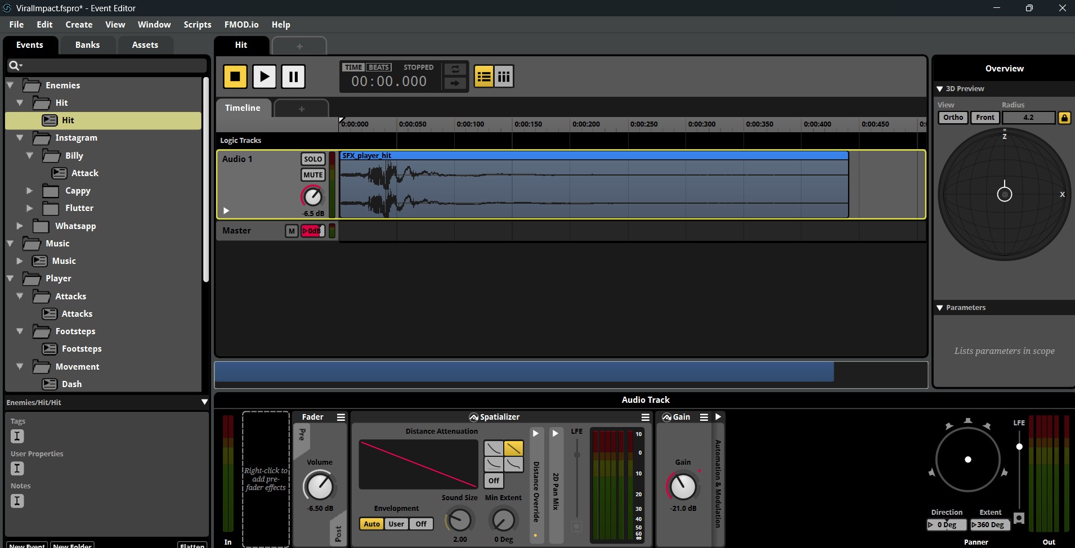Expand the Whatsapp folder
Viewport: 1075px width, 548px height.
point(20,226)
